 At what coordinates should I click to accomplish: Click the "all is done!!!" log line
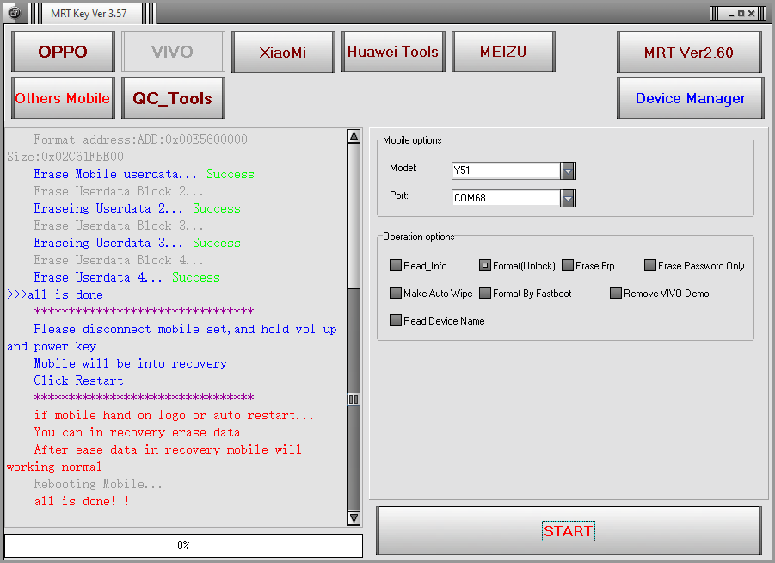coord(82,501)
